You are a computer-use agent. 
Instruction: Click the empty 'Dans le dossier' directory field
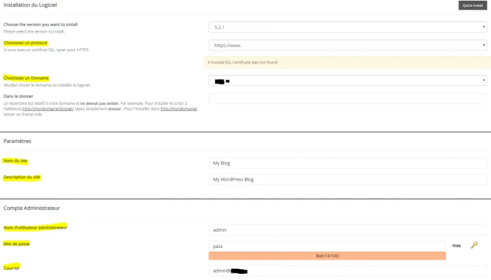[x=348, y=99]
